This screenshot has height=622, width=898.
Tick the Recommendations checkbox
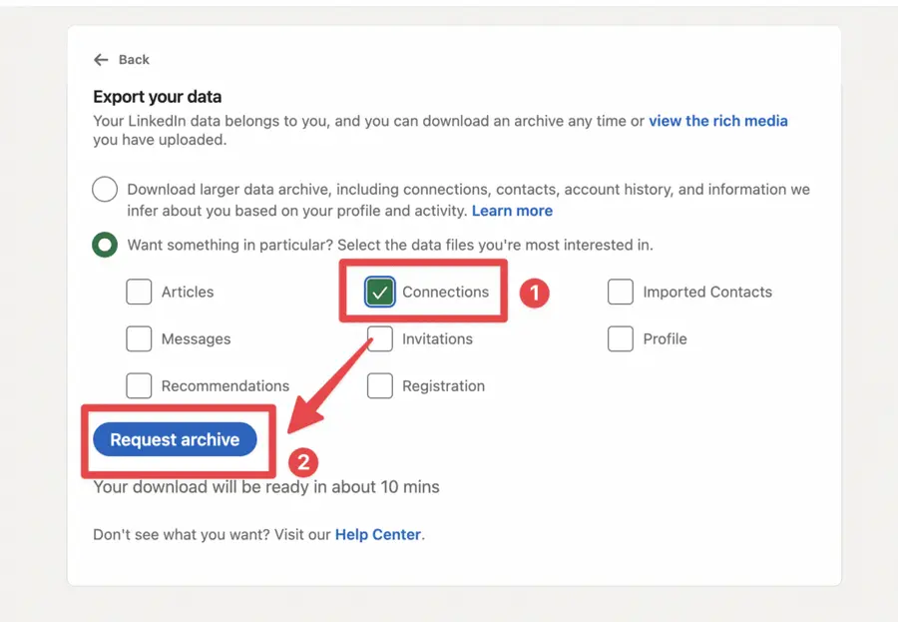[139, 385]
